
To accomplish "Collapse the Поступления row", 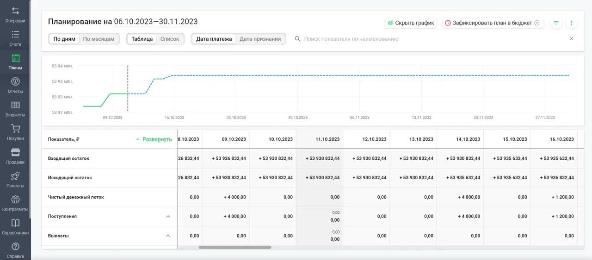I will click(168, 216).
